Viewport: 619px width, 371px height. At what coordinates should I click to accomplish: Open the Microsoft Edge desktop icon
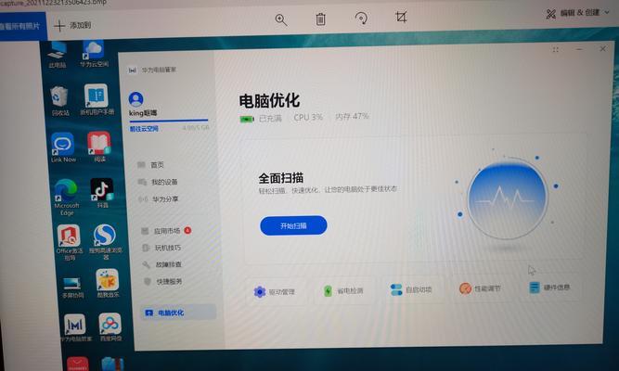66,197
